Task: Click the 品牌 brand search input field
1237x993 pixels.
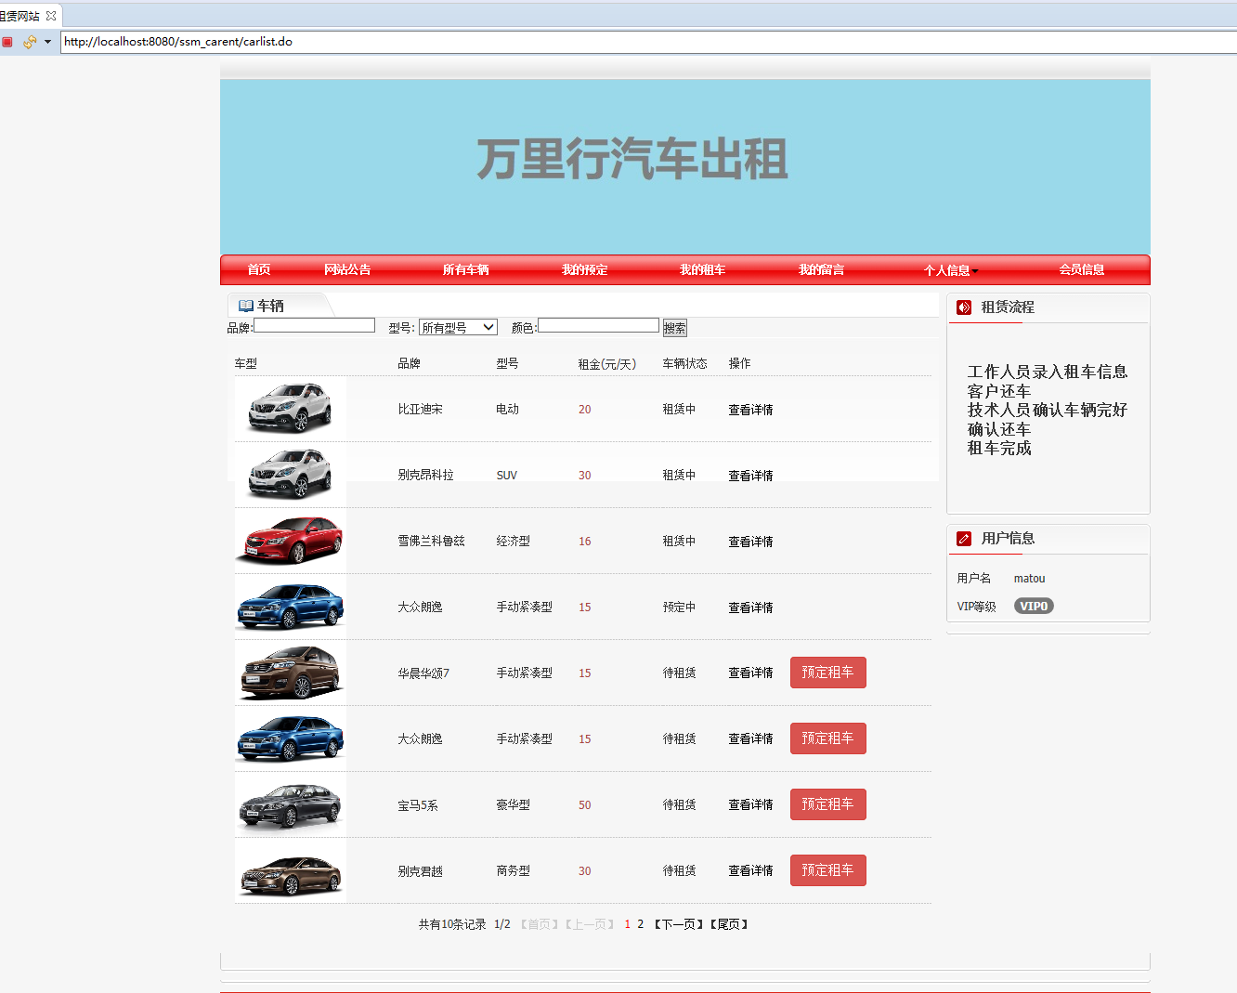Action: pyautogui.click(x=314, y=325)
